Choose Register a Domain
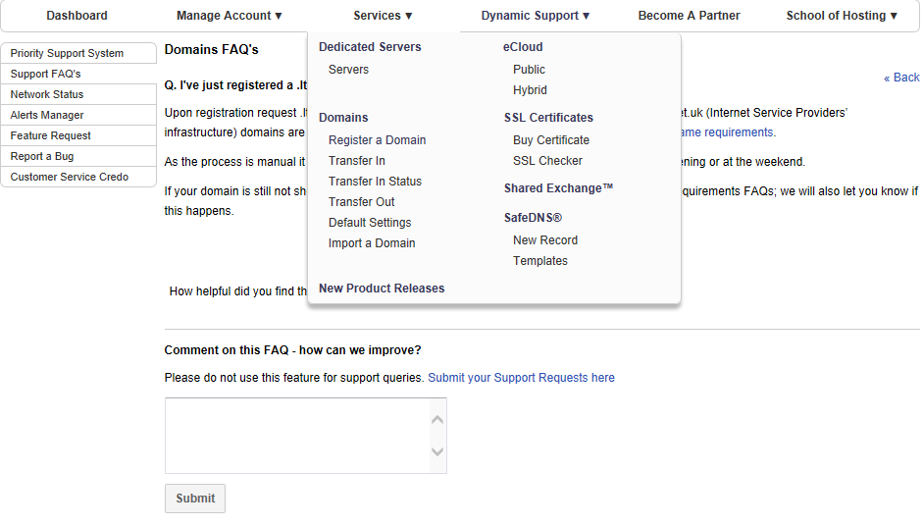 click(377, 140)
